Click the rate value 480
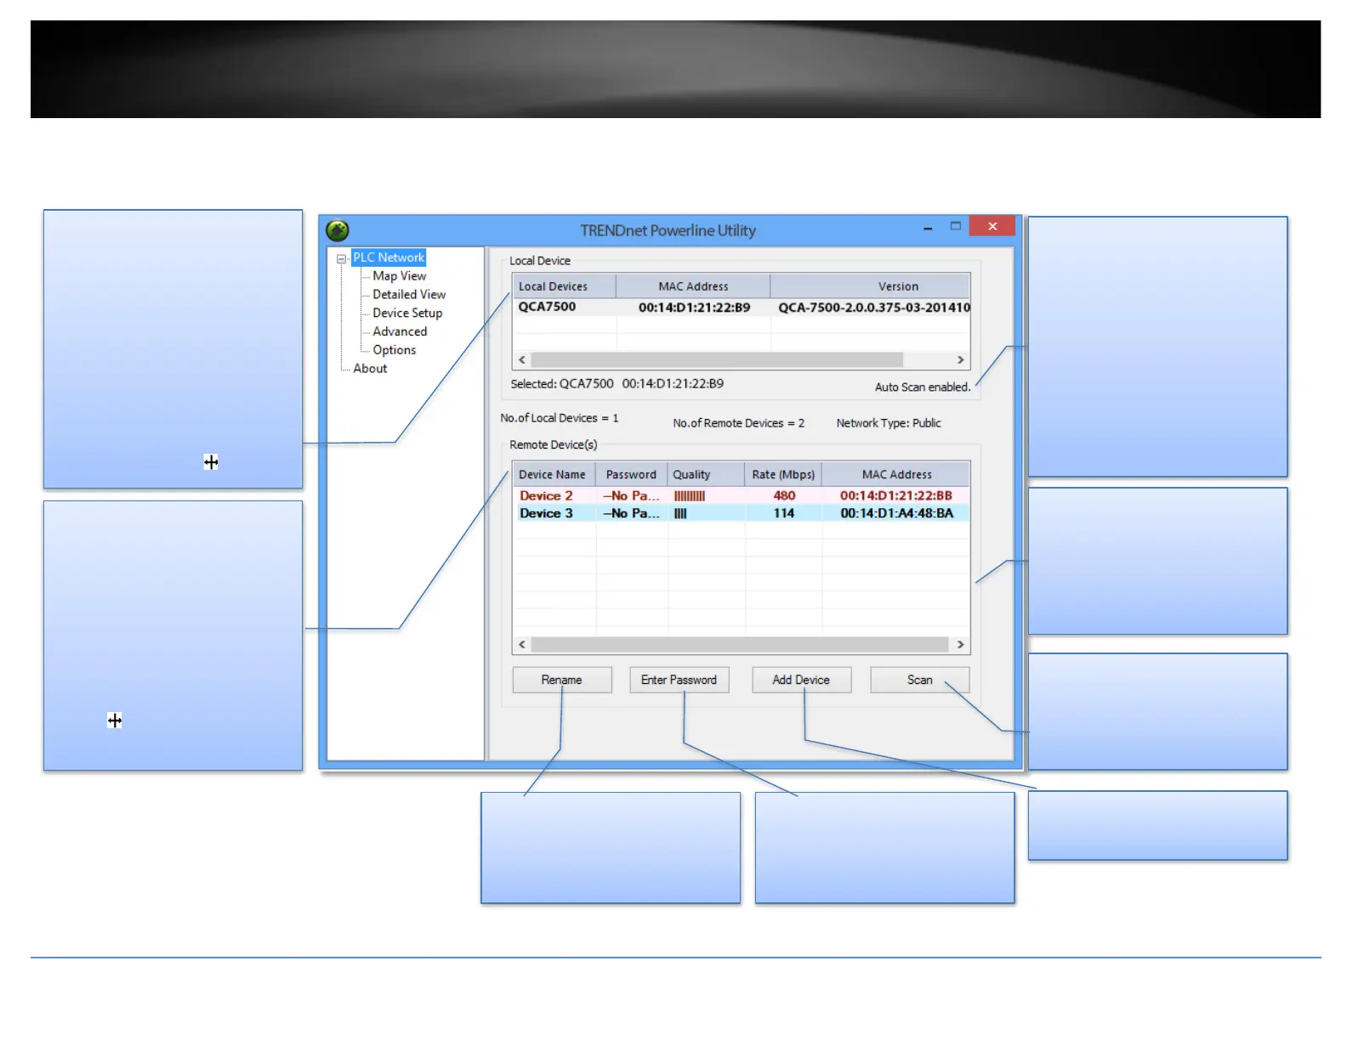This screenshot has width=1347, height=1040. (x=784, y=495)
